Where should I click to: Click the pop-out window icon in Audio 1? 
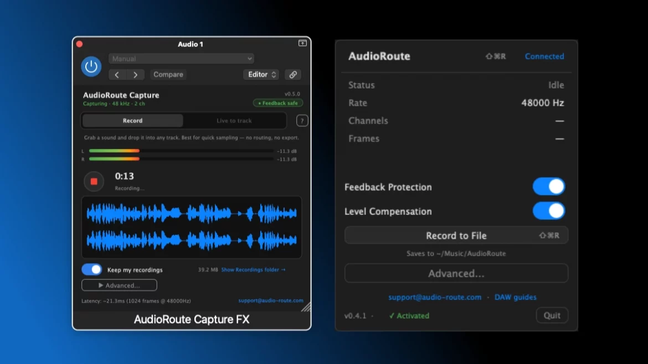point(302,43)
